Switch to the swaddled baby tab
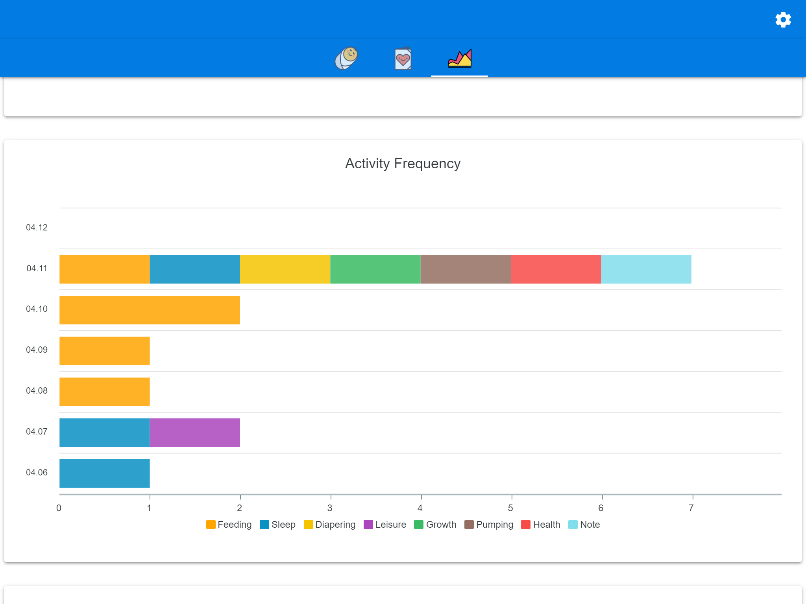The width and height of the screenshot is (806, 604). pos(346,58)
